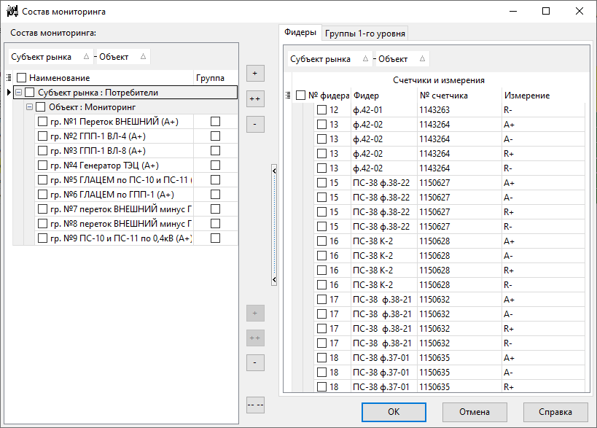Check гр. №2 ГПП-1 ВЛ-4 (A+)
597x428 pixels.
pos(43,136)
